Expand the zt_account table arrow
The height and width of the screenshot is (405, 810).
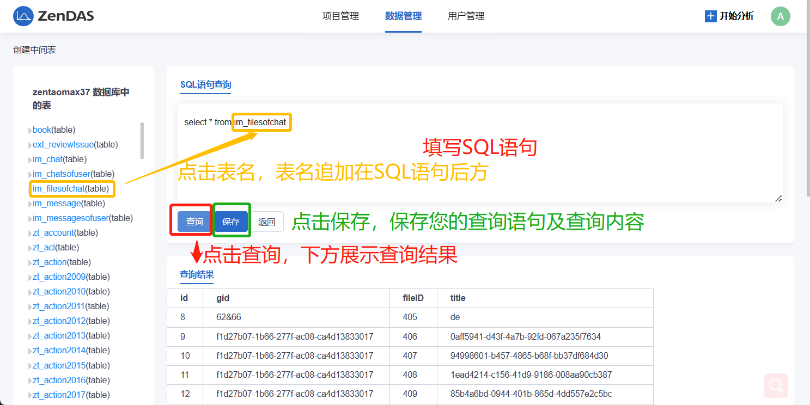tap(30, 234)
